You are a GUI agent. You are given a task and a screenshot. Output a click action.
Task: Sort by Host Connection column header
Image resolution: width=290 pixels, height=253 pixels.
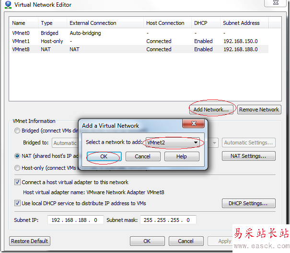tap(167, 23)
